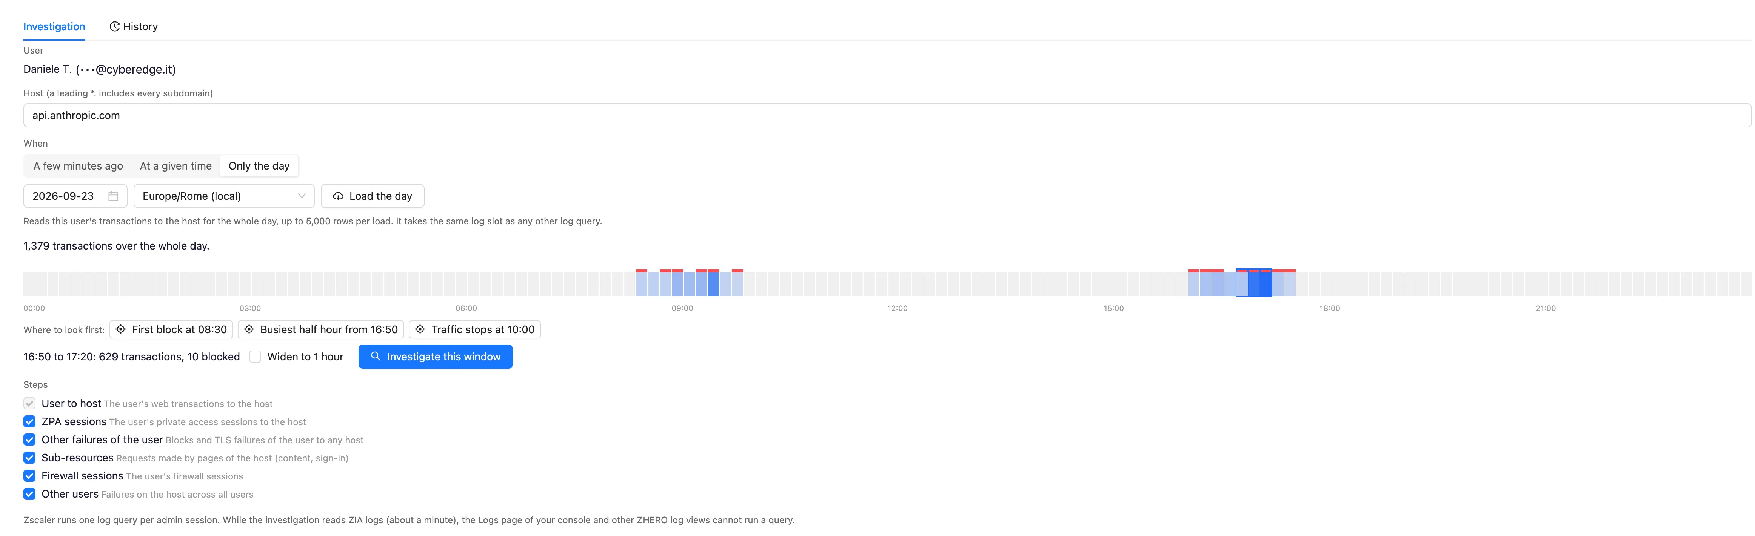
Task: Jump to Traffic stops at 10:00
Action: pyautogui.click(x=475, y=329)
